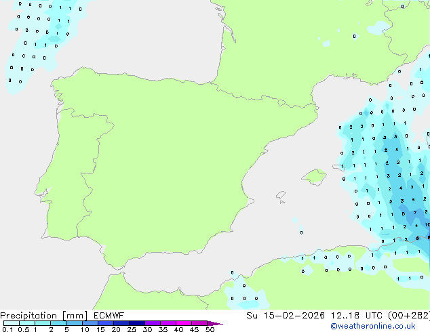
Task: Click the legend tick label '15'
Action: 100,329
